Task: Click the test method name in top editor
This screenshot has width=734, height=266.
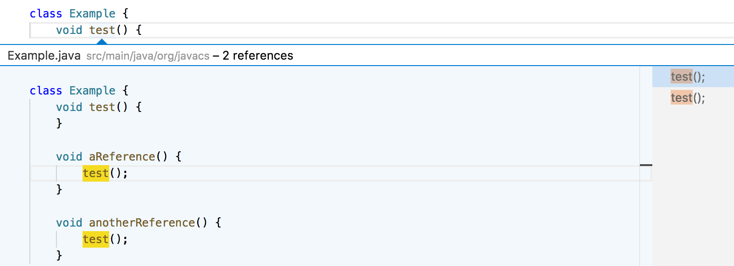Action: [102, 30]
